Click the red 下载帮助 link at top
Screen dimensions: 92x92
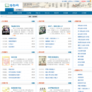[83, 1]
